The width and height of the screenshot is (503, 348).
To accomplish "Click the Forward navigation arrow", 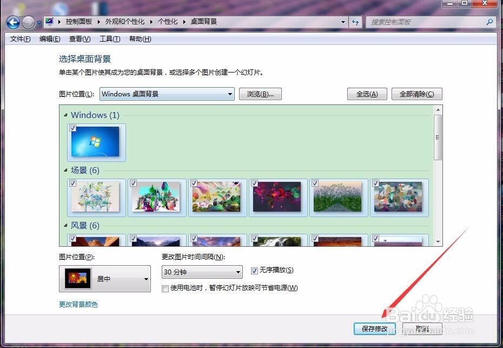I will (29, 22).
